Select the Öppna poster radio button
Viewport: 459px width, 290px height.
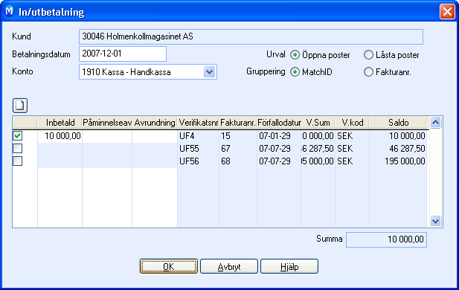tap(295, 55)
